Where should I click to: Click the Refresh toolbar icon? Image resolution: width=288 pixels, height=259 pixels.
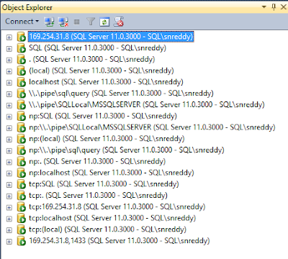coord(104,22)
